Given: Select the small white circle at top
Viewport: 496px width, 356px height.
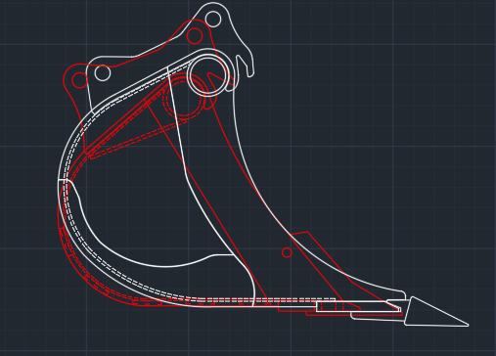Looking at the screenshot, I should coord(213,19).
